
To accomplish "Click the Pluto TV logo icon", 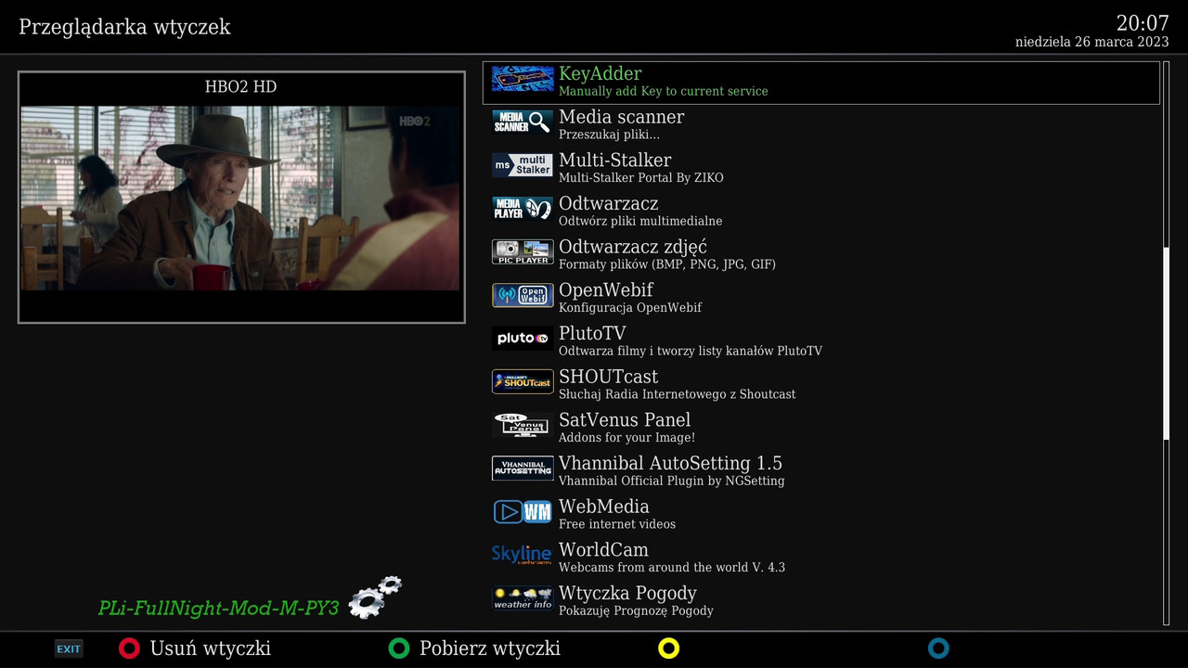I will 523,339.
